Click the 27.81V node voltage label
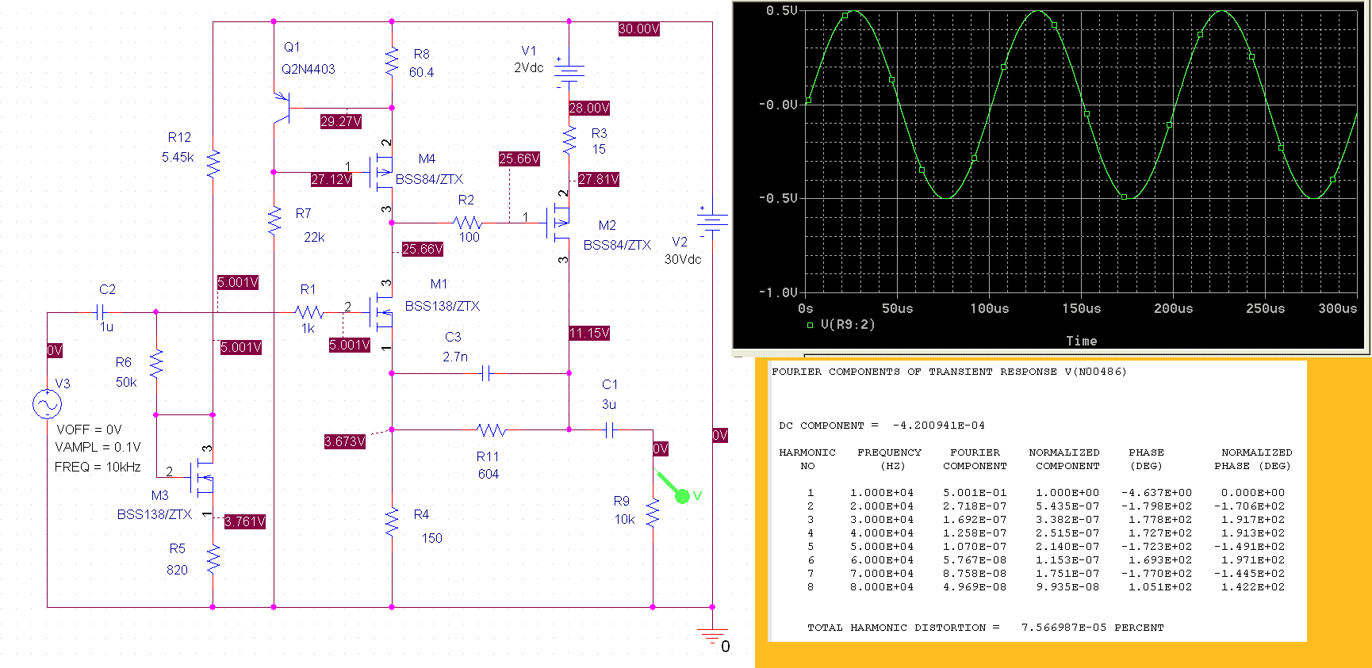1372x668 pixels. click(599, 179)
